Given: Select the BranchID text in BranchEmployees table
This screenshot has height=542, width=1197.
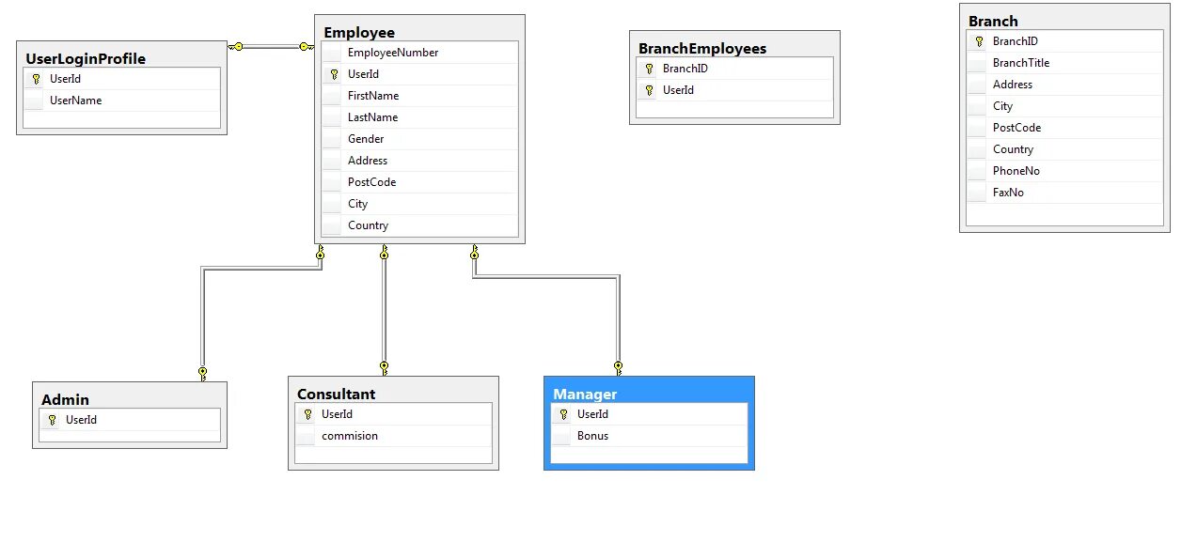Looking at the screenshot, I should click(x=685, y=69).
